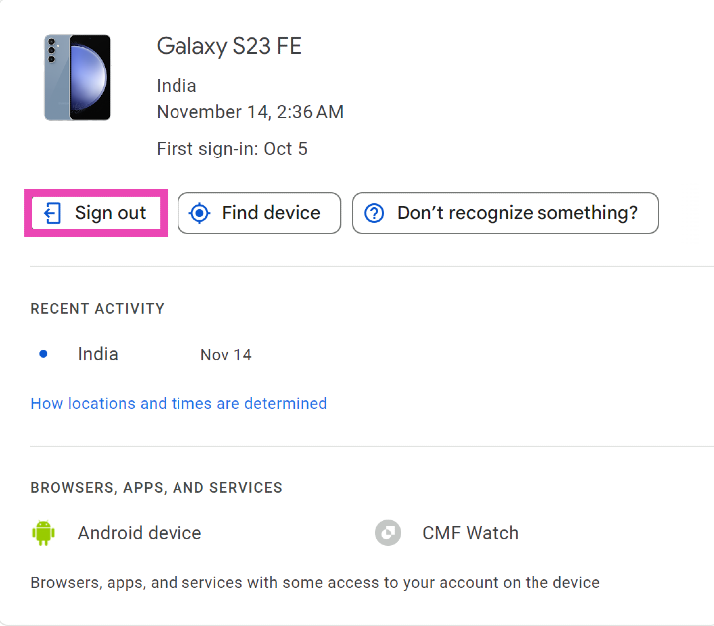
Task: Click the RECENT ACTIVITY section heading
Action: (98, 309)
